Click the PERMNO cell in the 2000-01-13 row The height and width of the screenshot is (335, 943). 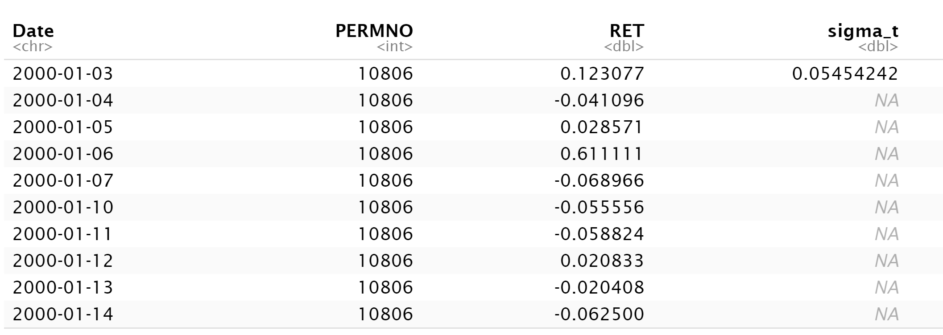pyautogui.click(x=386, y=287)
